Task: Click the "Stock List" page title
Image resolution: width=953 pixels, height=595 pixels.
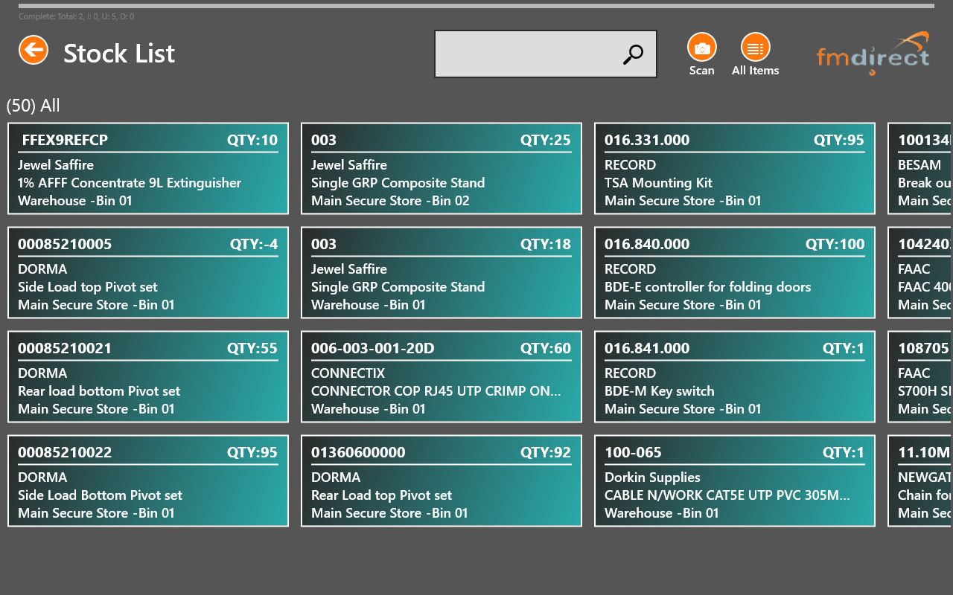Action: click(x=119, y=54)
